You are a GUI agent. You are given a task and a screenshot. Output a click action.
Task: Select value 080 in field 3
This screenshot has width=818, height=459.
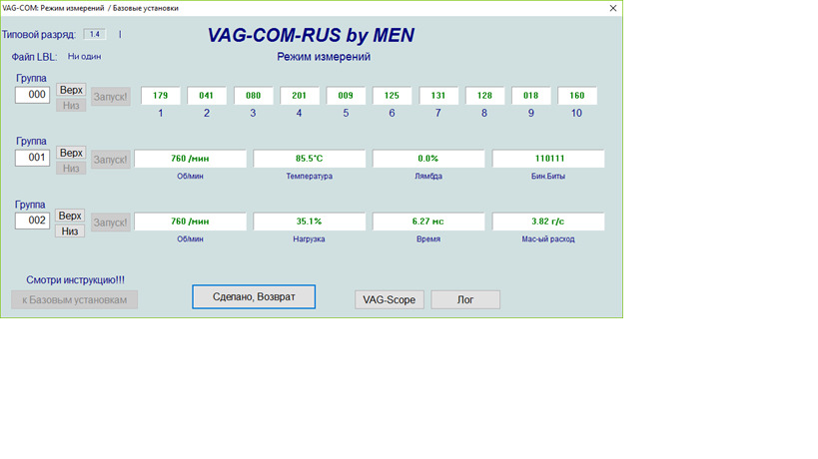pyautogui.click(x=253, y=96)
